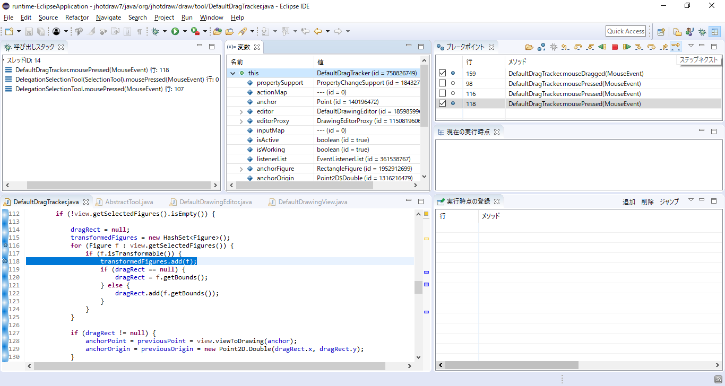
Task: Uncheck the breakpoint at line 118
Action: coord(443,104)
